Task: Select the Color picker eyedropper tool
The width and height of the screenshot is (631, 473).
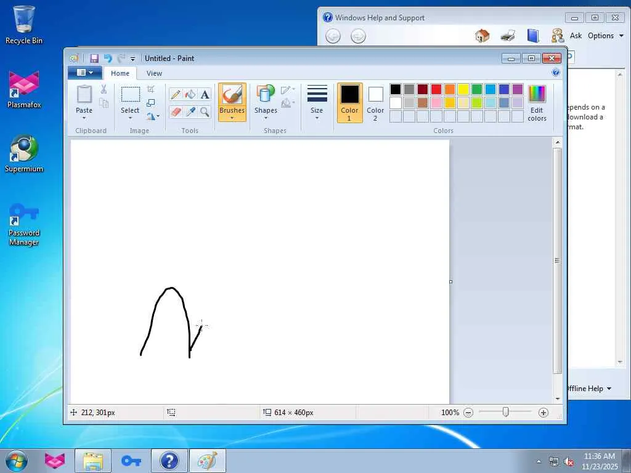Action: click(190, 112)
